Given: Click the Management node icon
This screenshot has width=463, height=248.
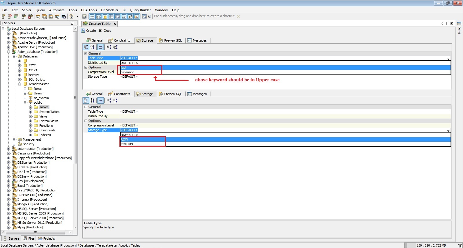Looking at the screenshot, I should [20, 139].
